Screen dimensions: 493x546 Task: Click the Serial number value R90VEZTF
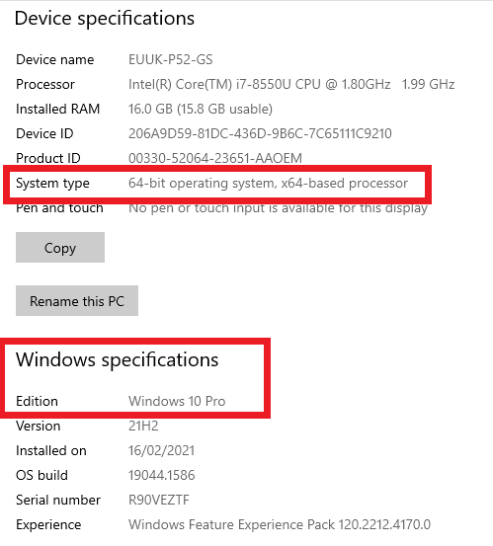click(x=159, y=500)
